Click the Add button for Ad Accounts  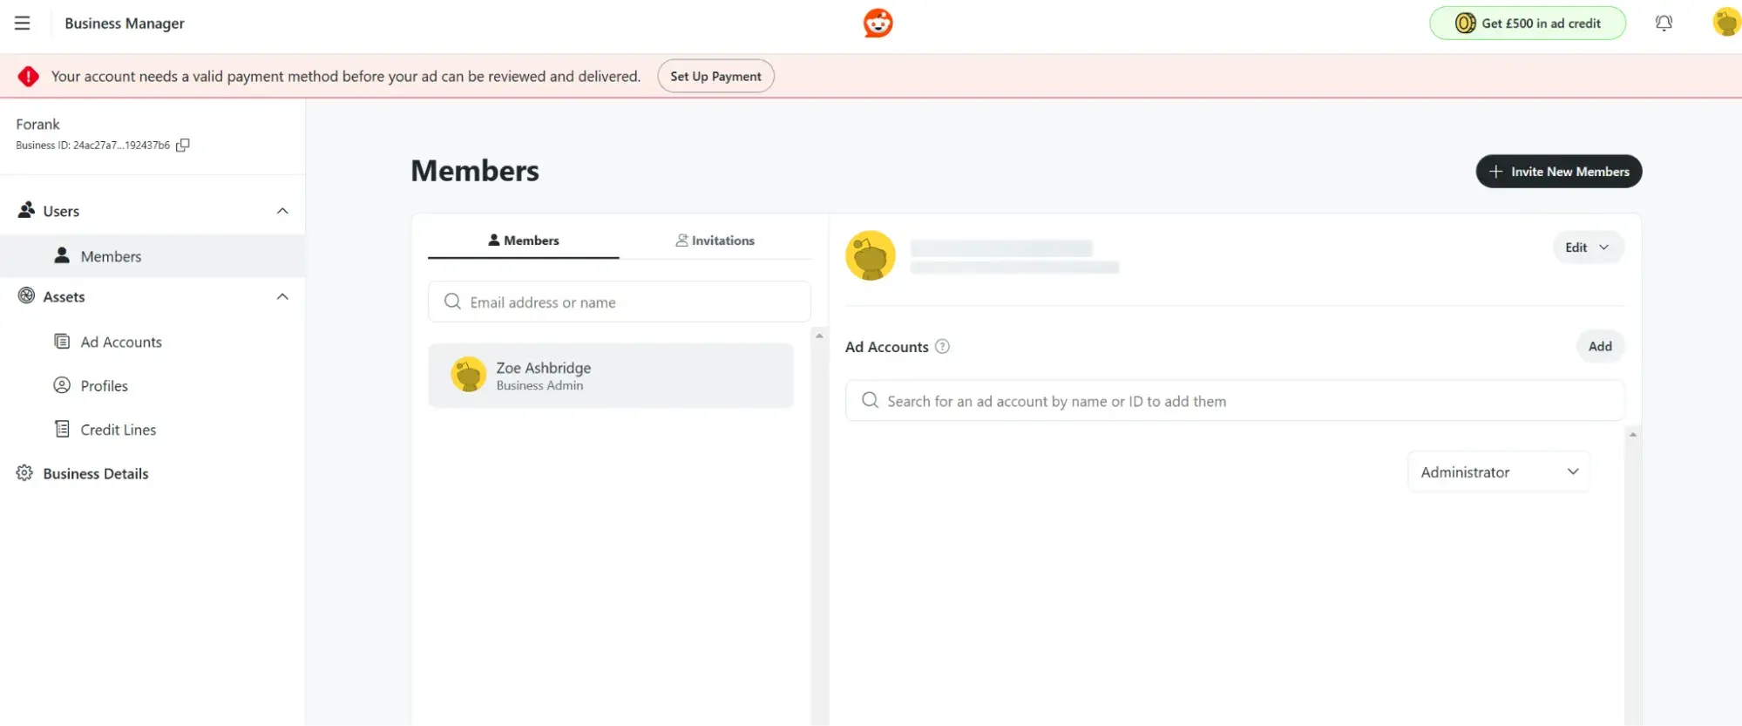pos(1600,346)
